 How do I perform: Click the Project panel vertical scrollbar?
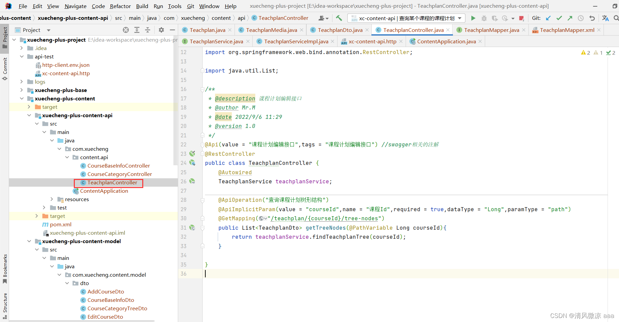175,101
